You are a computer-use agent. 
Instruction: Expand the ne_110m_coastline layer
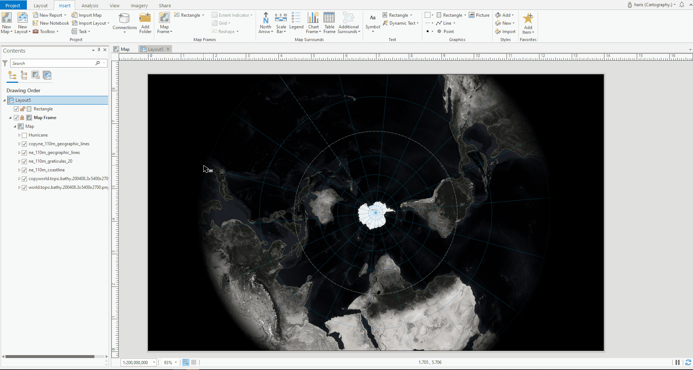click(x=19, y=170)
